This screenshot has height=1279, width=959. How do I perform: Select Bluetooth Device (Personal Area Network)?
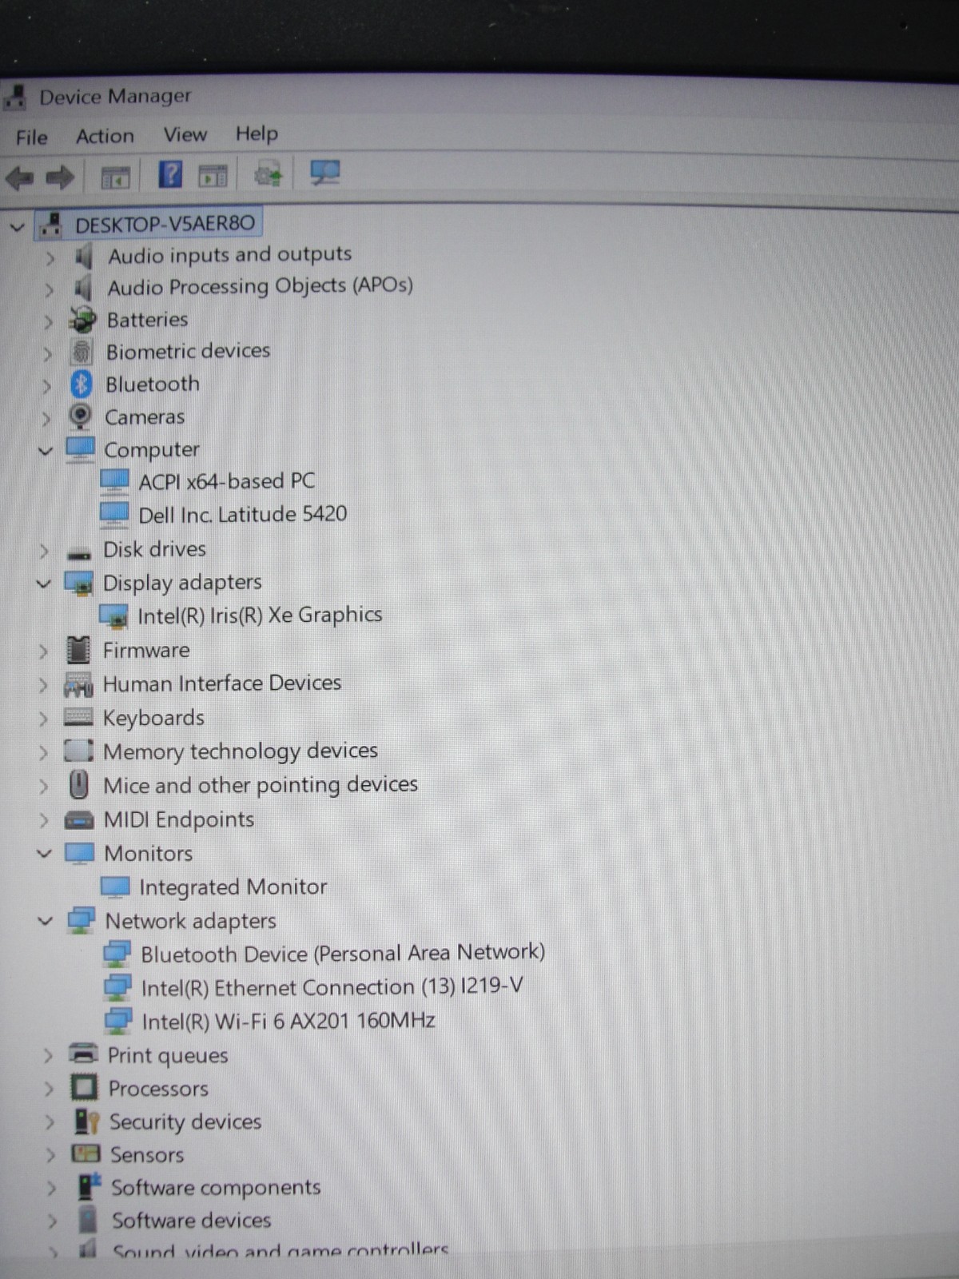(343, 953)
